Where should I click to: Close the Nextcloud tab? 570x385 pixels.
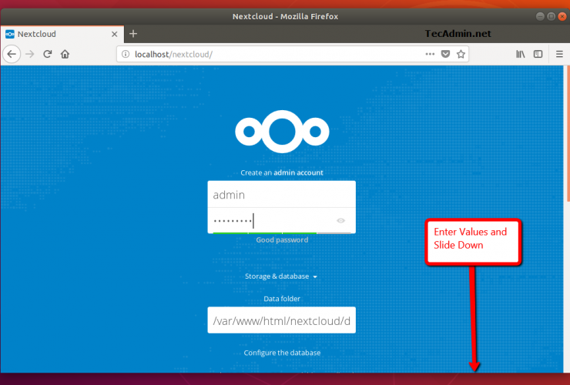[114, 34]
